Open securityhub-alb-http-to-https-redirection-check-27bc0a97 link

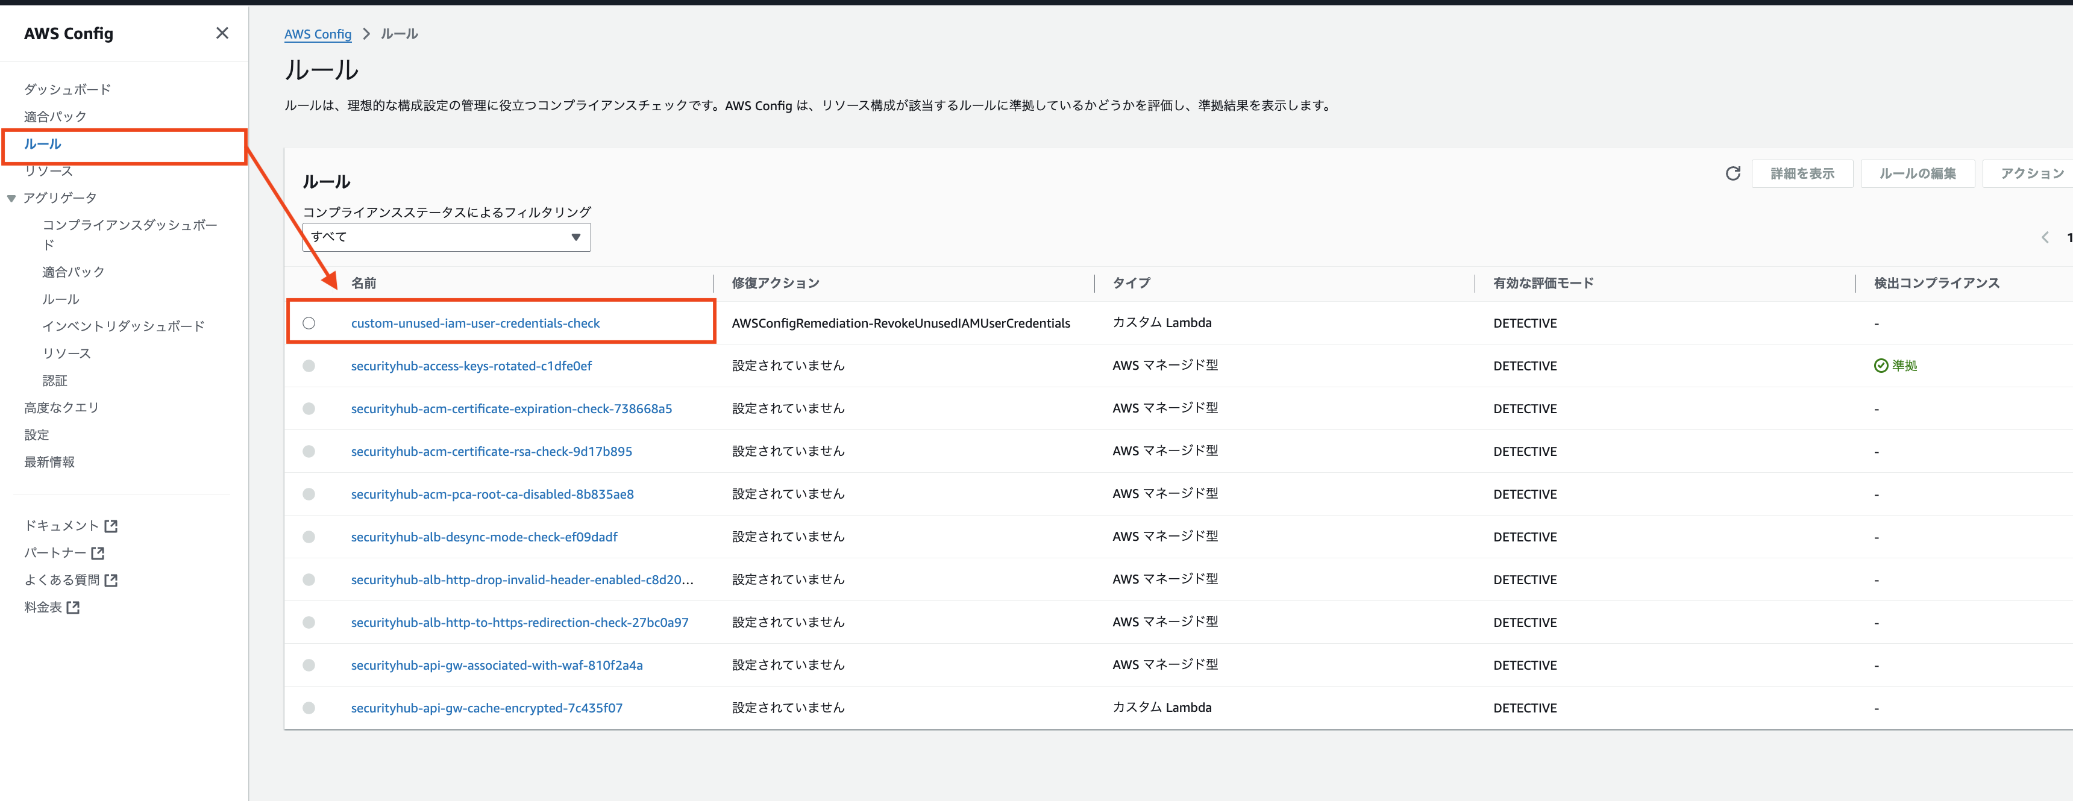point(520,623)
